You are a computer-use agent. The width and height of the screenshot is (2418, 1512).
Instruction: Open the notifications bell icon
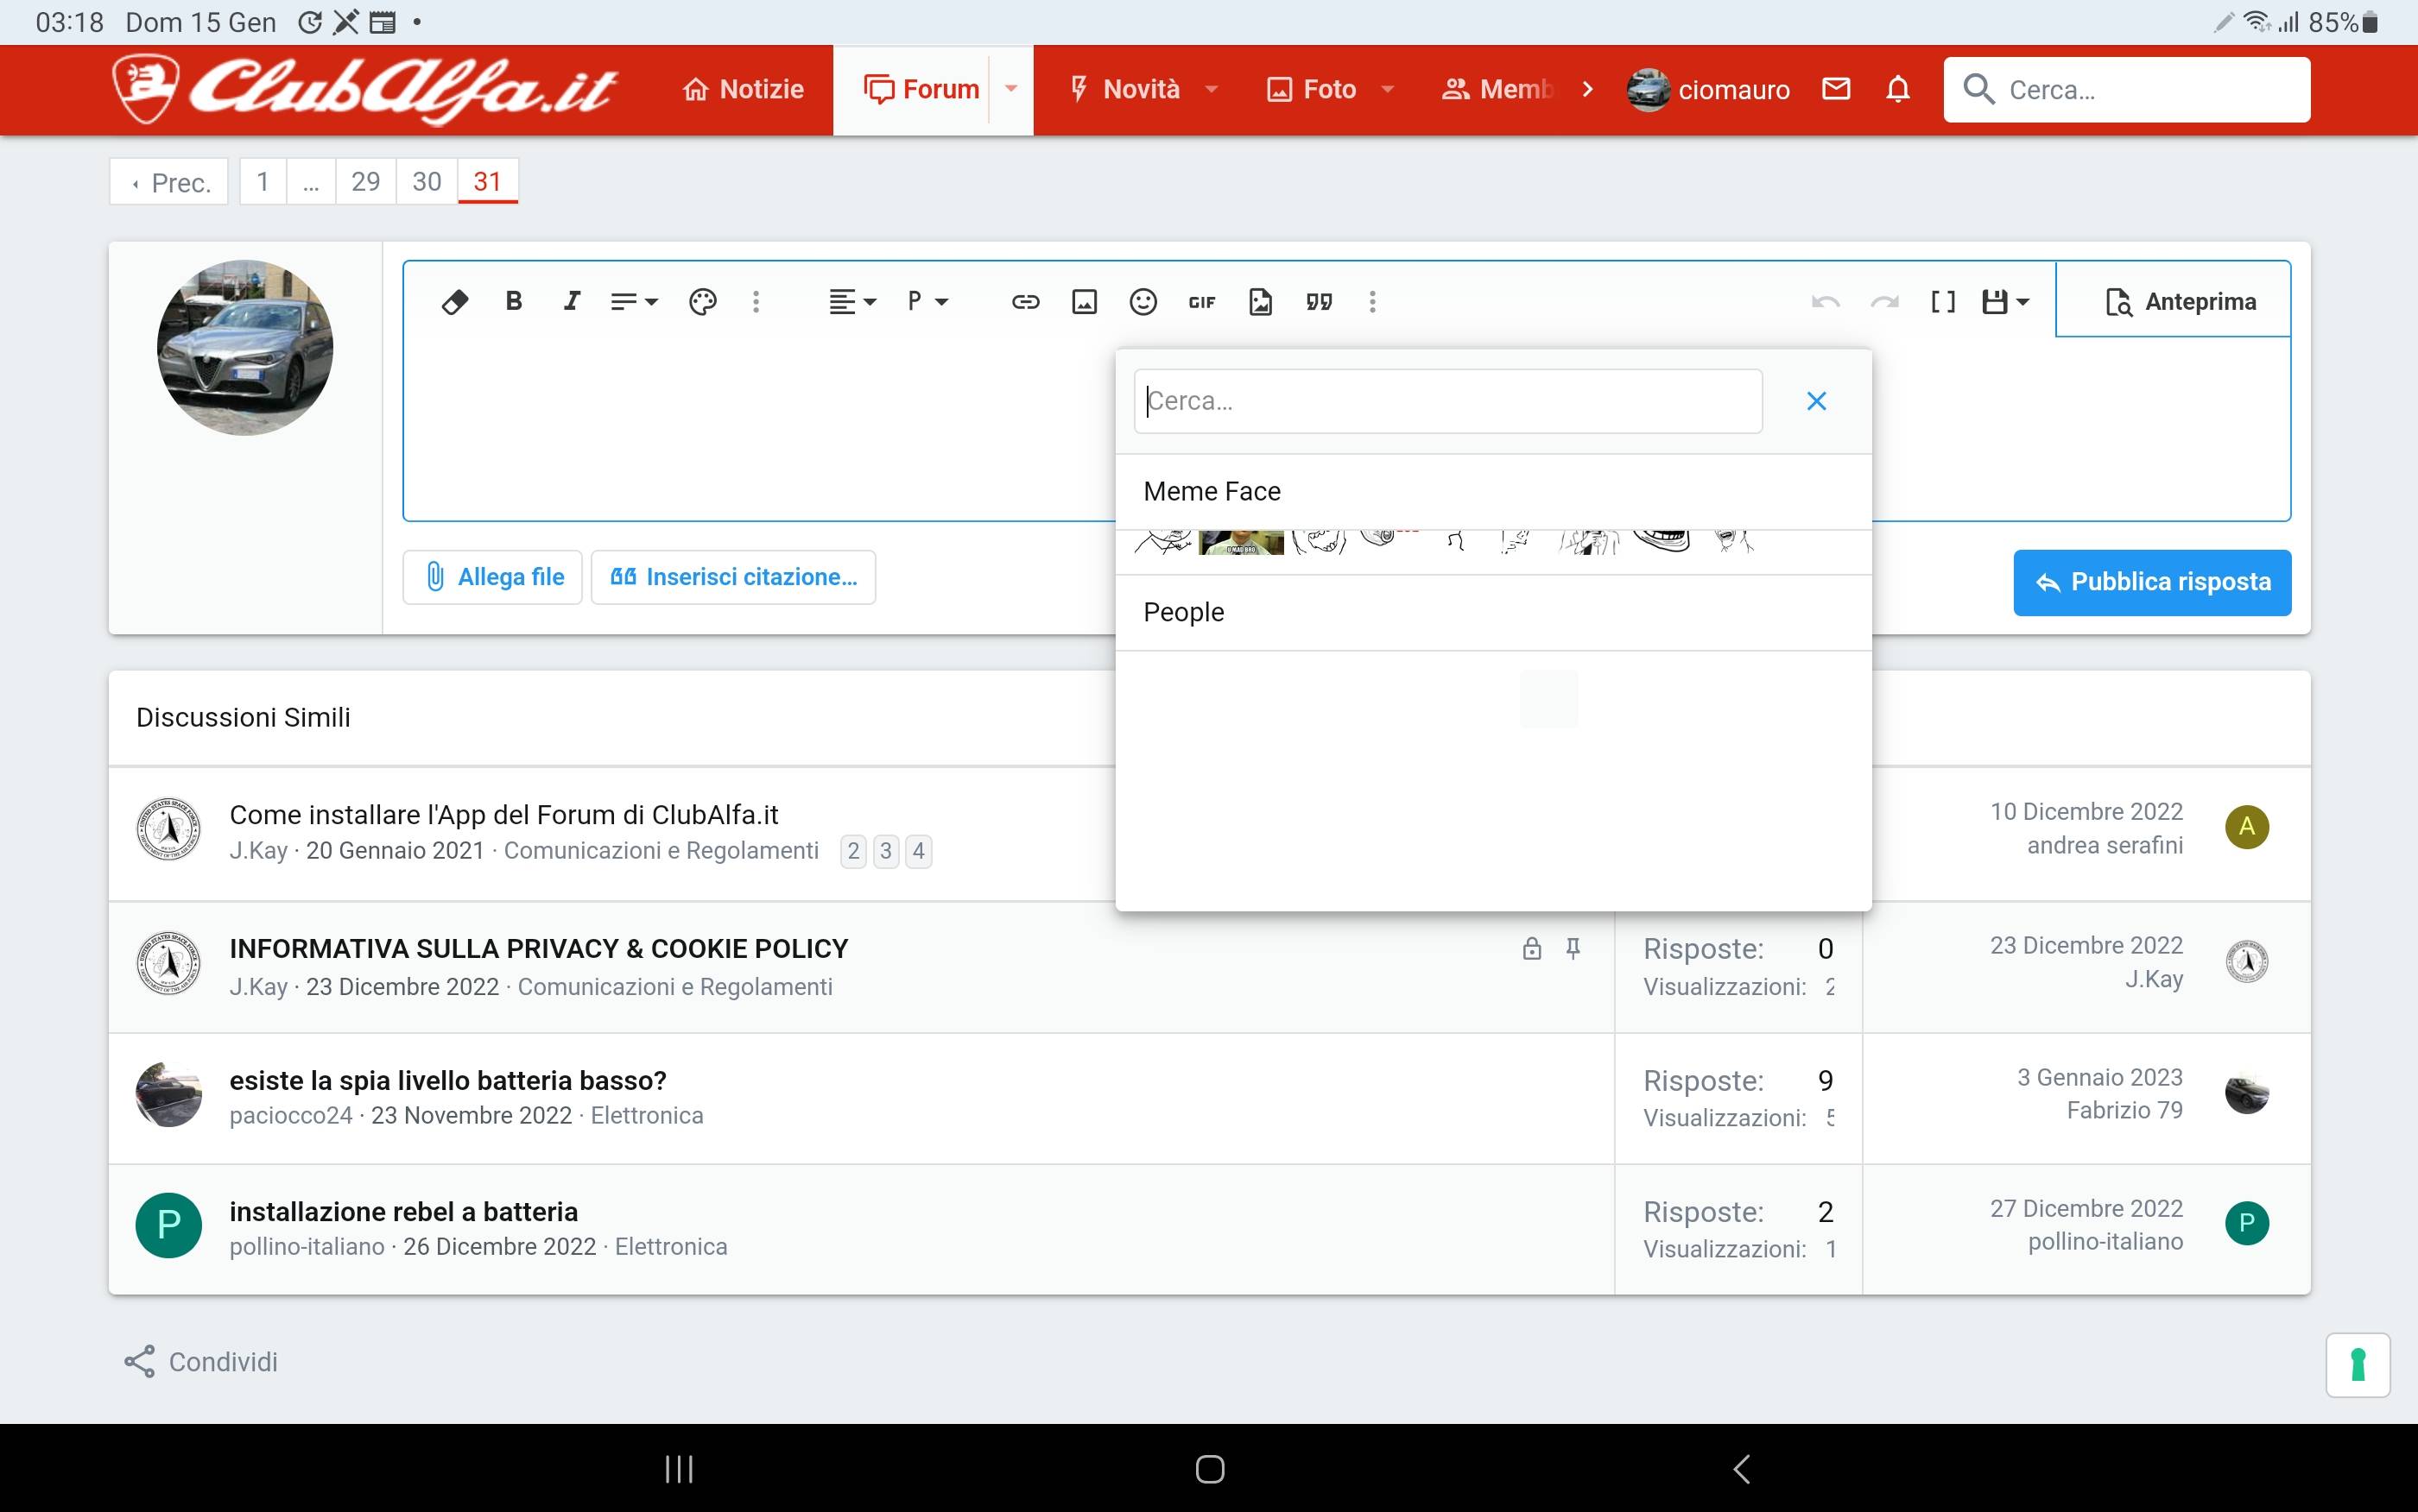1898,89
